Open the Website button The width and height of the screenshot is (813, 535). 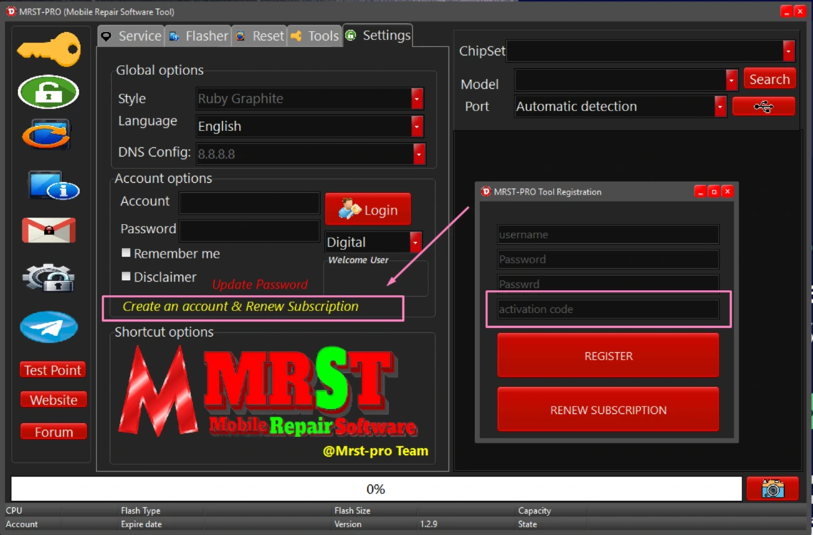coord(53,400)
